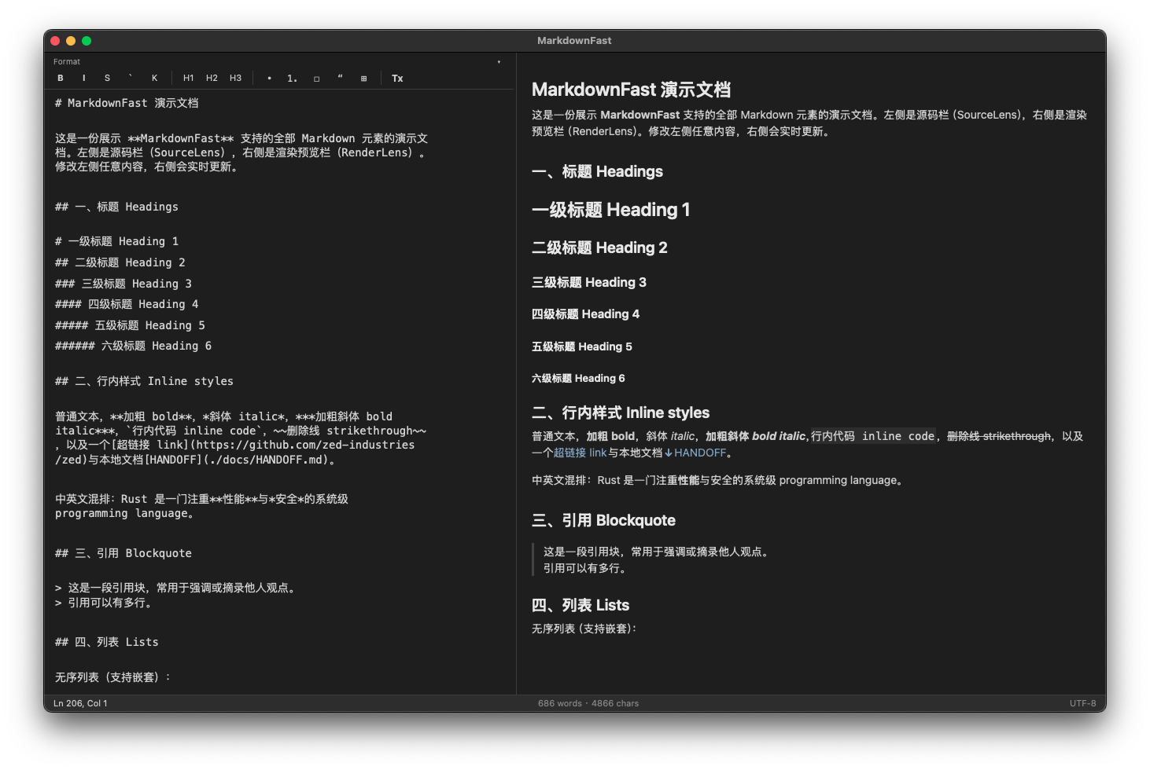The height and width of the screenshot is (770, 1150).
Task: Open the HANDOFF document link in preview
Action: point(695,453)
